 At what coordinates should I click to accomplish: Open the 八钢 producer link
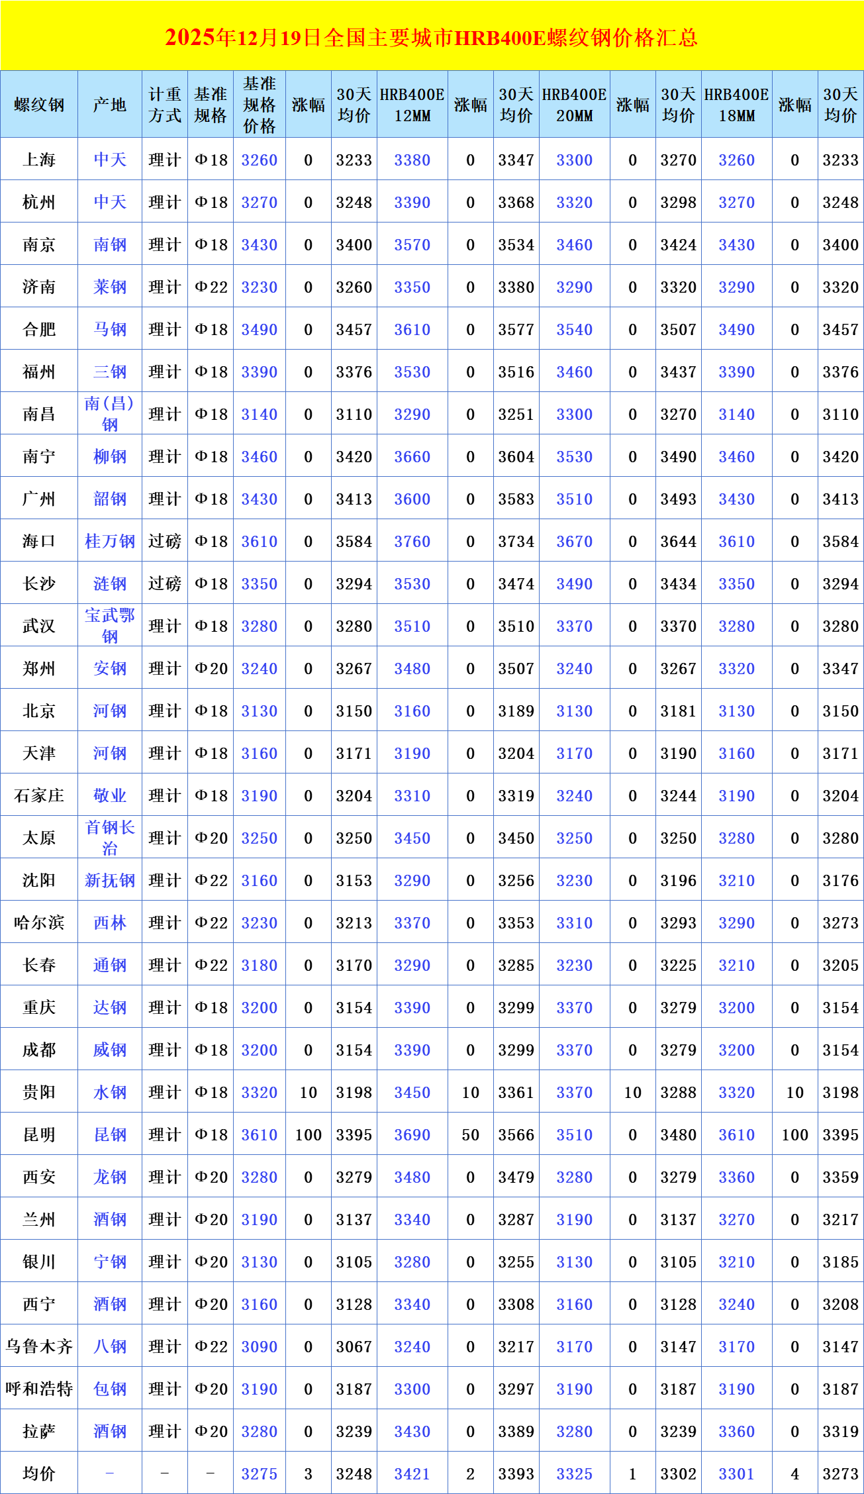pos(110,1347)
